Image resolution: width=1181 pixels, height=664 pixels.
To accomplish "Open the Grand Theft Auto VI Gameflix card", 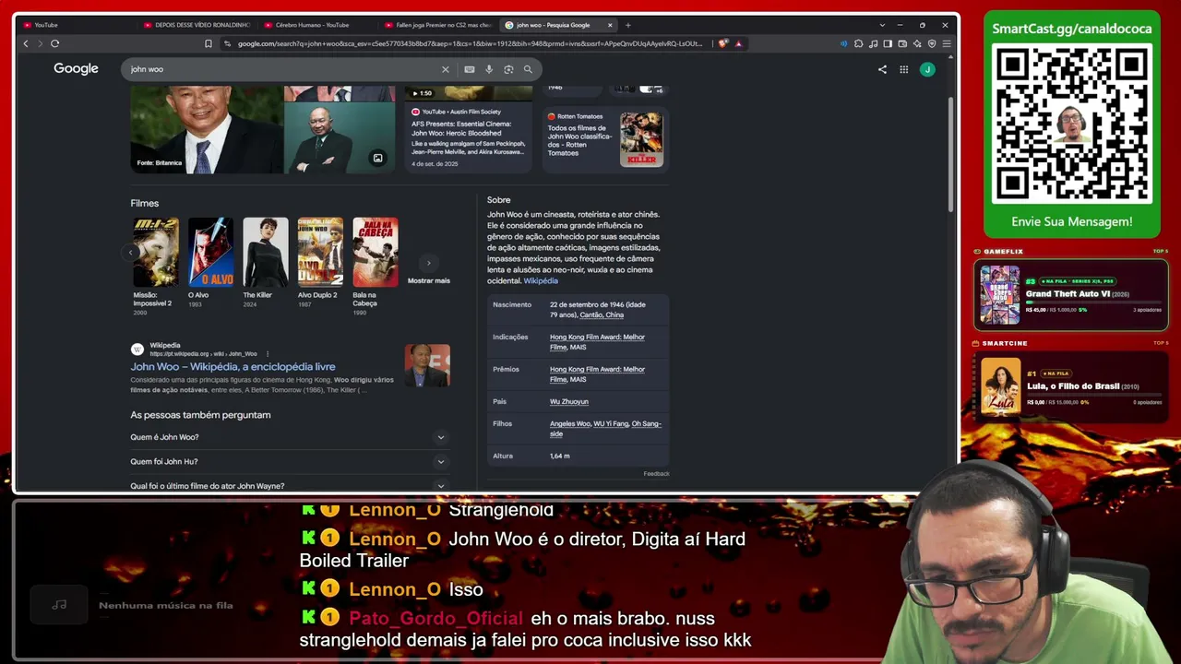I will click(1071, 295).
